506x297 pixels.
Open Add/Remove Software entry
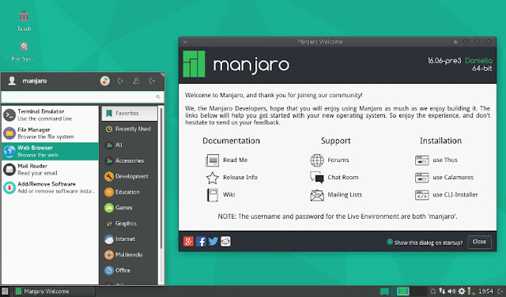coord(51,187)
